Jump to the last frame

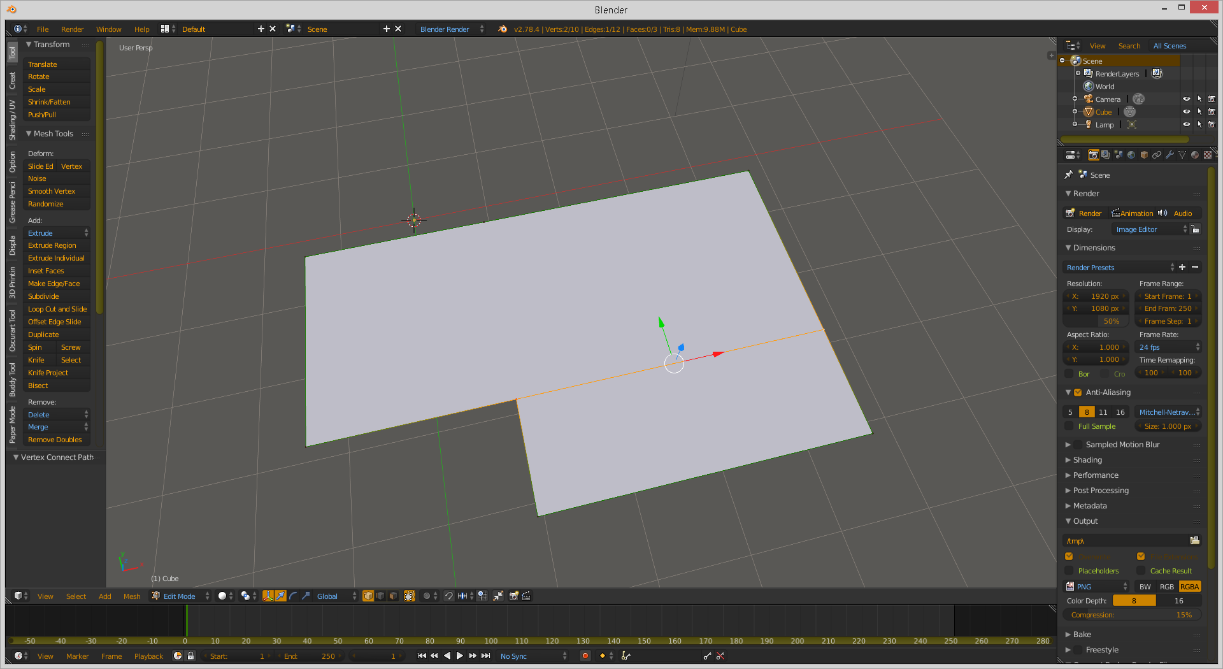coord(486,656)
